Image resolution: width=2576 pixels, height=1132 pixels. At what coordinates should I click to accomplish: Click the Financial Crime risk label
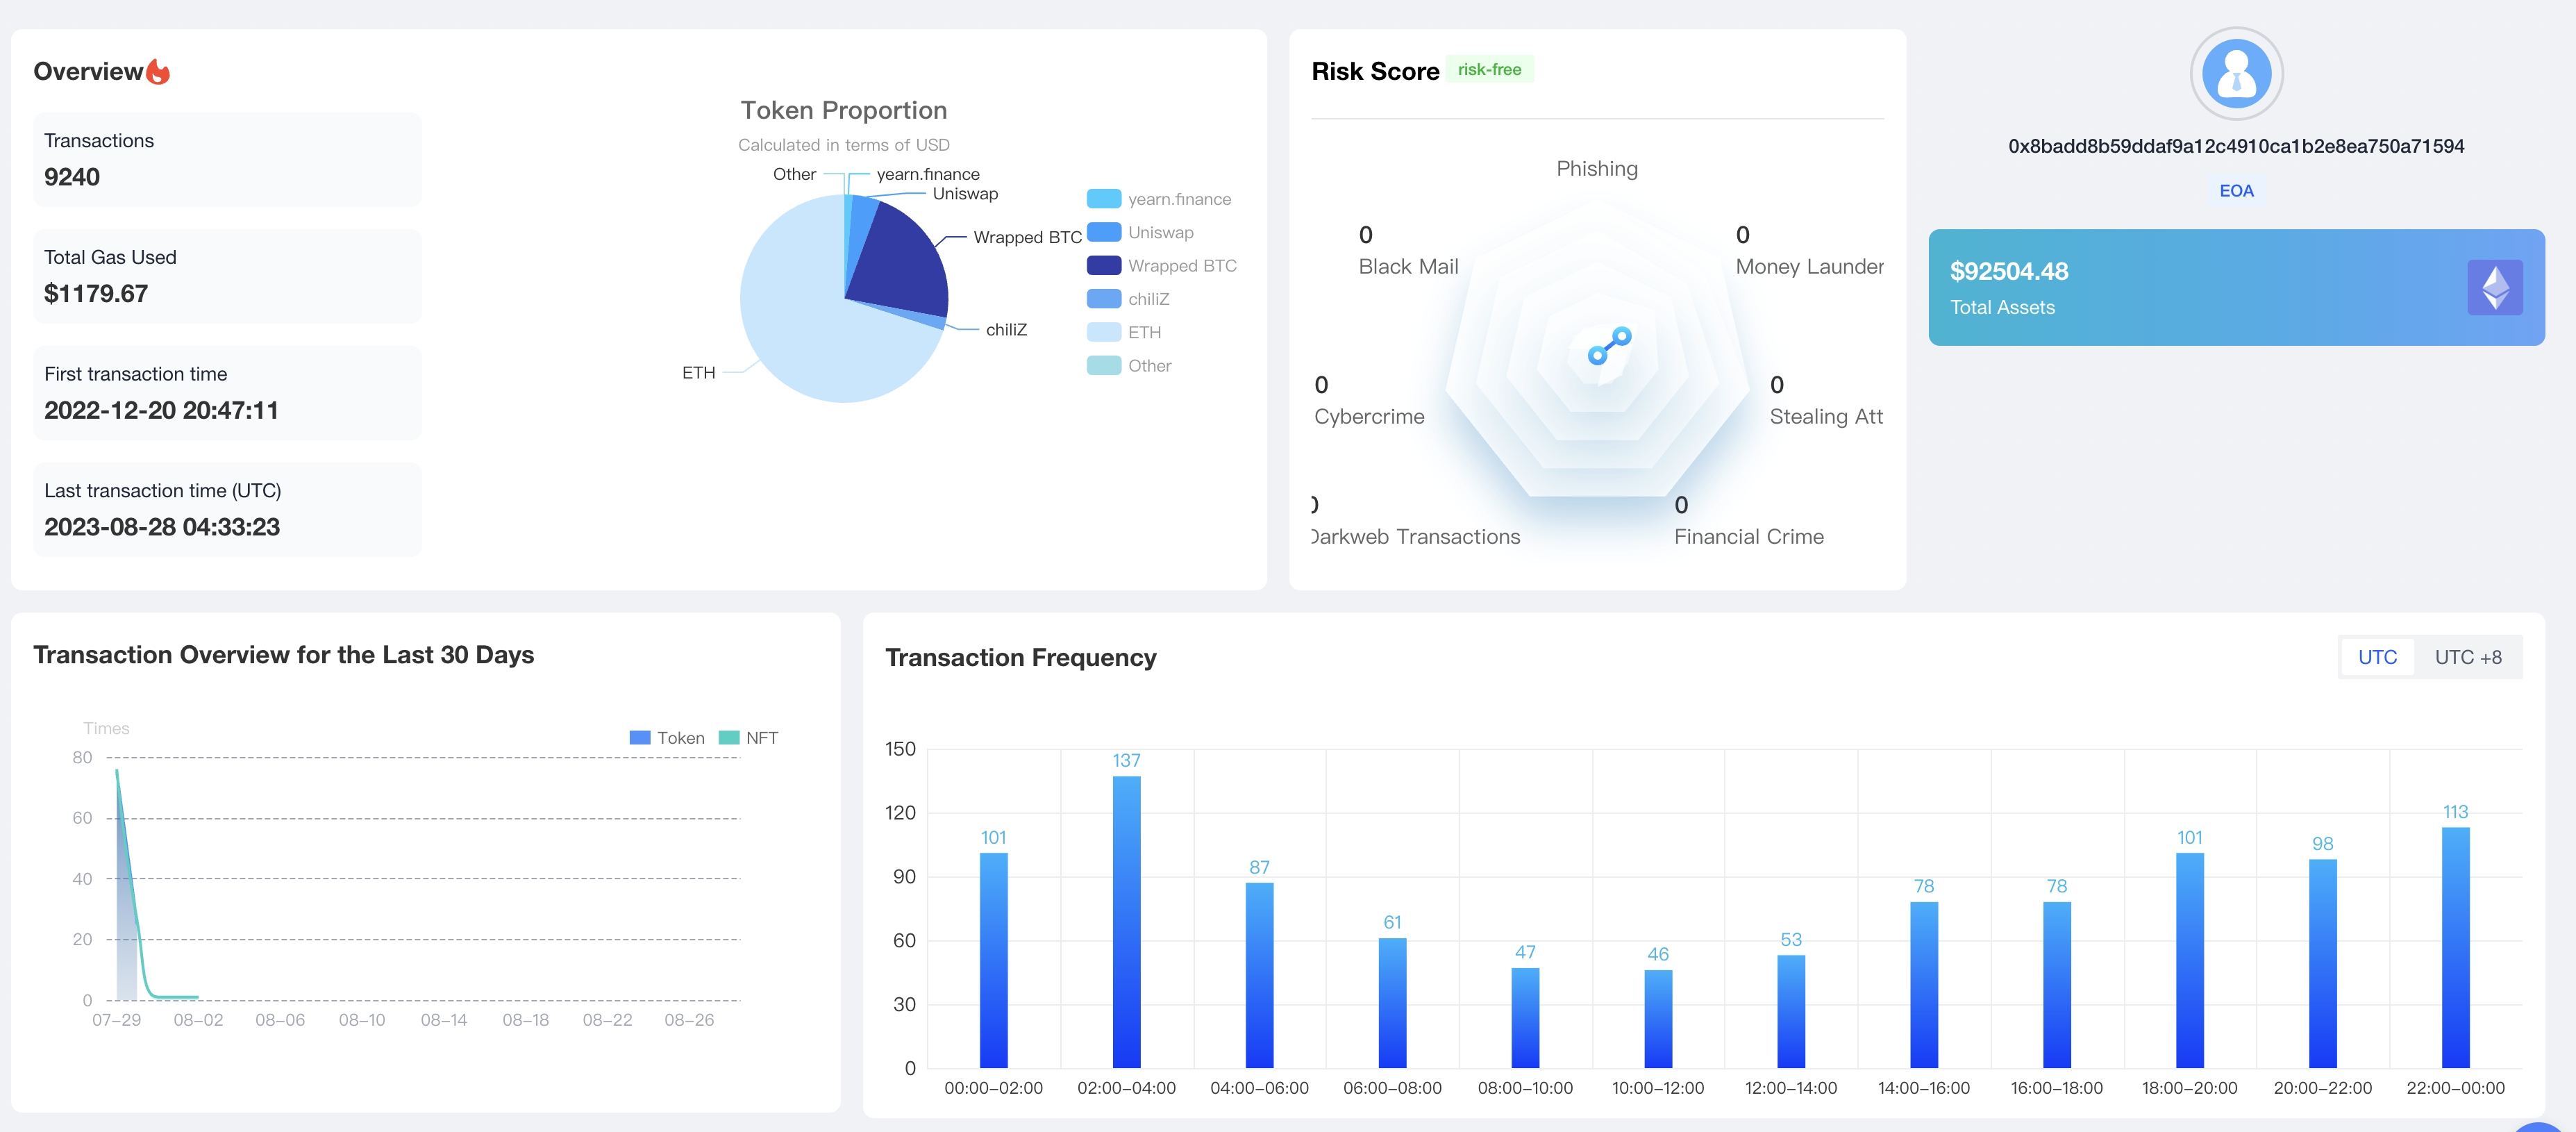coord(1749,536)
